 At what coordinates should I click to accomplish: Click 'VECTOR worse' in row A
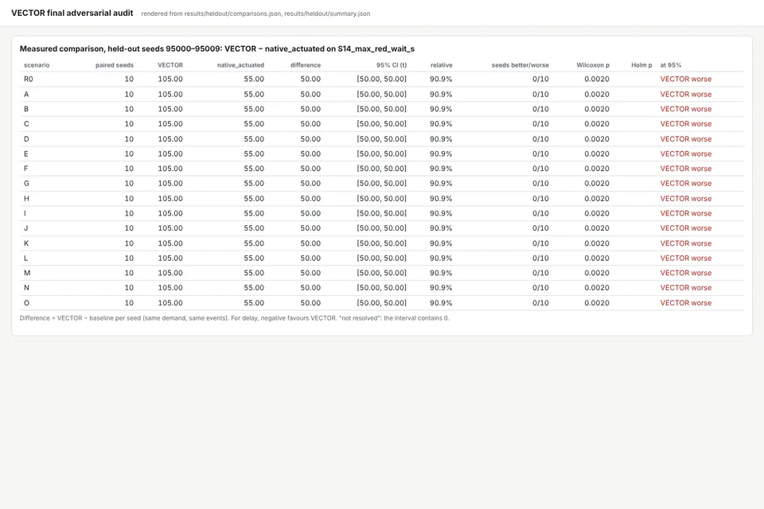[685, 94]
